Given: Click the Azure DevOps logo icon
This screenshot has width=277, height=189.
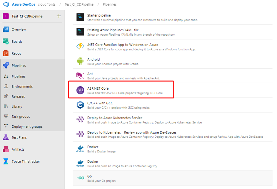Looking at the screenshot, I should click(x=6, y=4).
